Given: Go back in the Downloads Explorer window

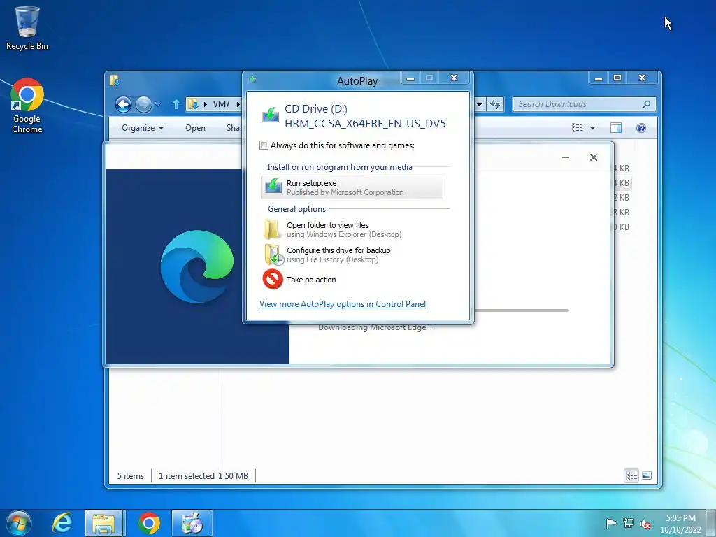Looking at the screenshot, I should coord(123,105).
